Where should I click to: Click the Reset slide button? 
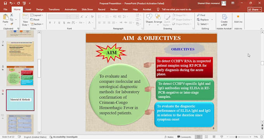(x=35, y=20)
